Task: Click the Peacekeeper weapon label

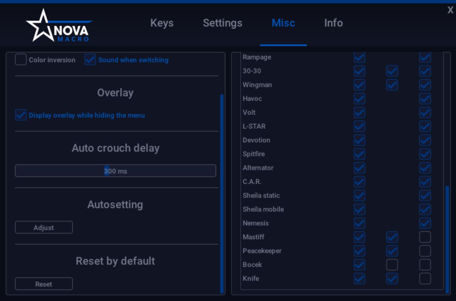Action: [x=262, y=251]
